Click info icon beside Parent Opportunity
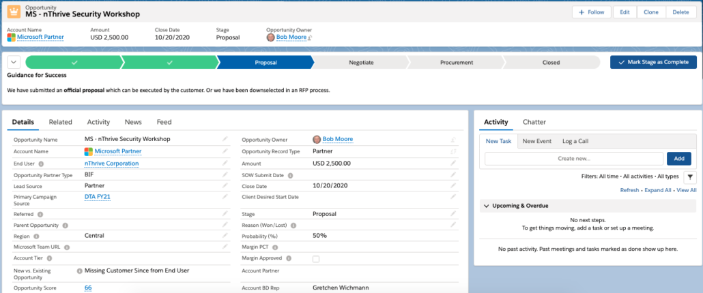The width and height of the screenshot is (703, 293). tap(66, 225)
